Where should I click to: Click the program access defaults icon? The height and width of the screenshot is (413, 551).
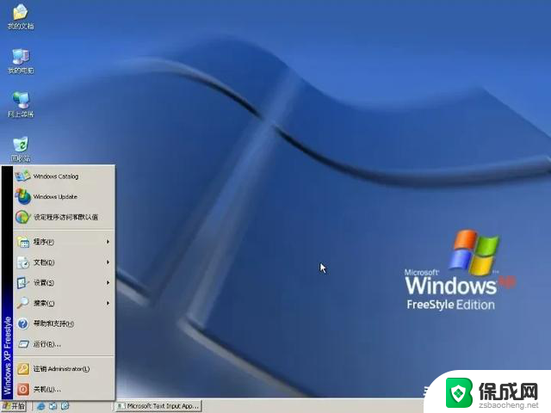tap(23, 217)
